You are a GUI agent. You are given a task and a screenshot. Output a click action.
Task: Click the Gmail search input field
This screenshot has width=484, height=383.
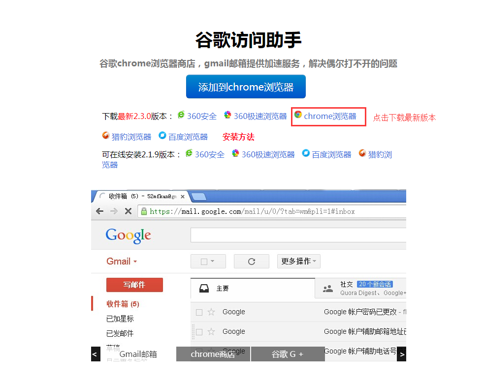point(298,235)
